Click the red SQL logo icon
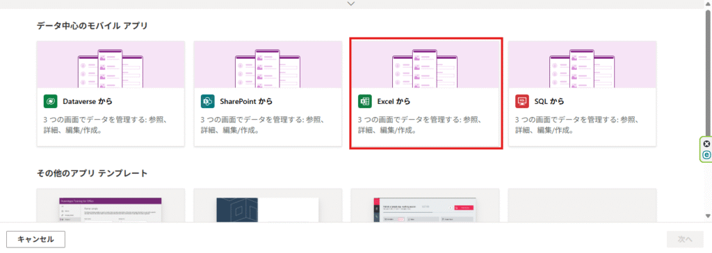Viewport: 712px width, 253px height. point(522,101)
